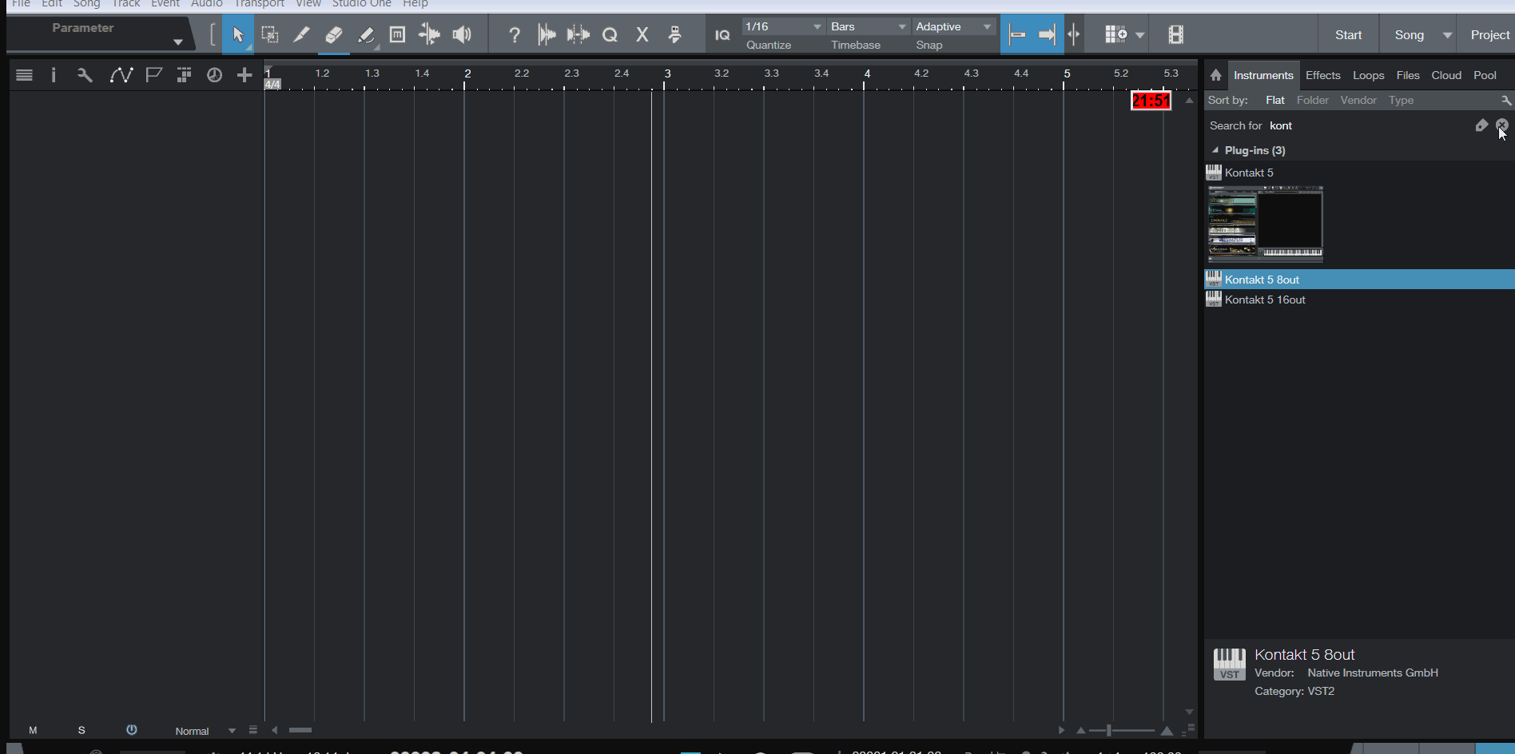This screenshot has height=754, width=1515.
Task: Select the Split knife tool
Action: [x=301, y=34]
